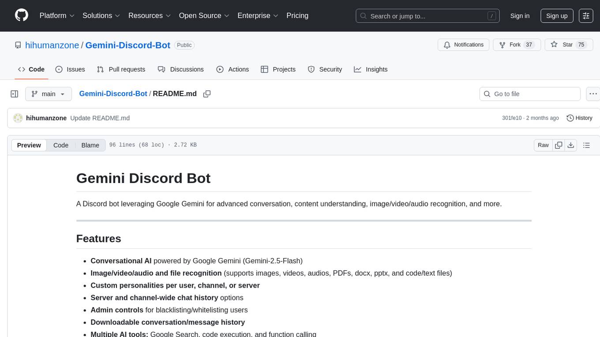
Task: Download the raw file
Action: pyautogui.click(x=571, y=145)
